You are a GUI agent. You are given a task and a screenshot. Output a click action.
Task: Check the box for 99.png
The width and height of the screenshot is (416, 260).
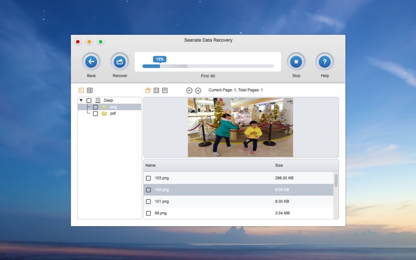click(149, 213)
